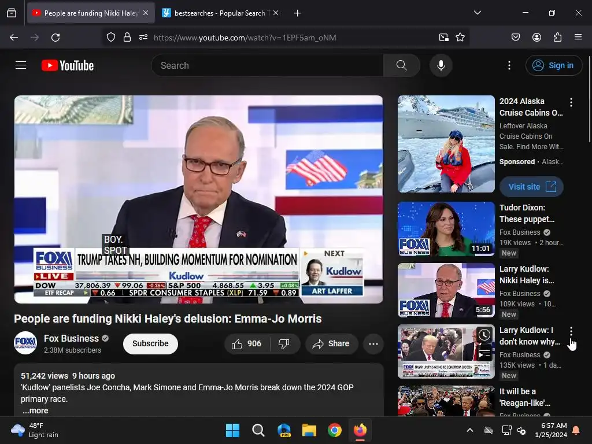The height and width of the screenshot is (444, 592).
Task: Visit site for Alaska Cruise ad
Action: [532, 187]
